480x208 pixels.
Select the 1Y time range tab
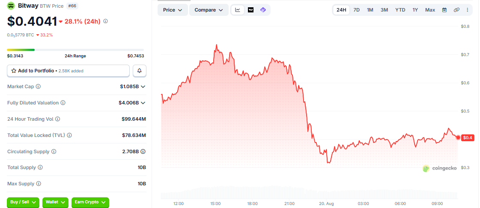[415, 10]
